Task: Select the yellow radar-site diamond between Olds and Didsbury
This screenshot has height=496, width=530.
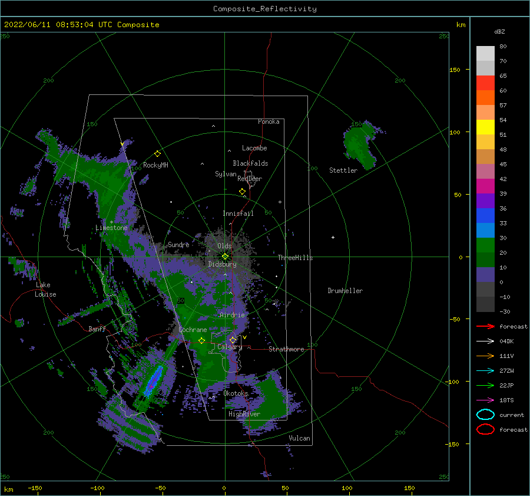Action: [225, 257]
